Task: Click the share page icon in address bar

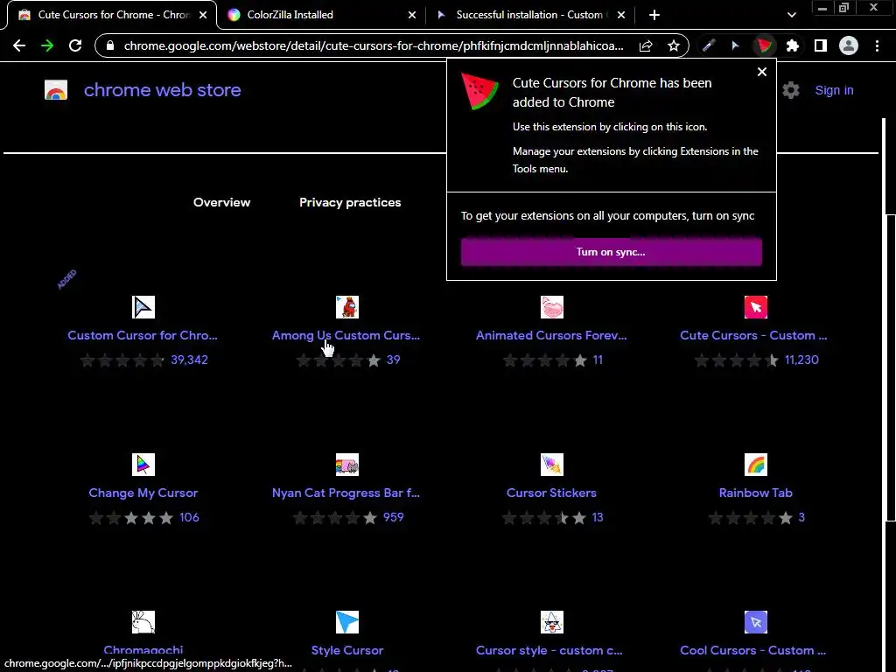Action: [x=646, y=45]
